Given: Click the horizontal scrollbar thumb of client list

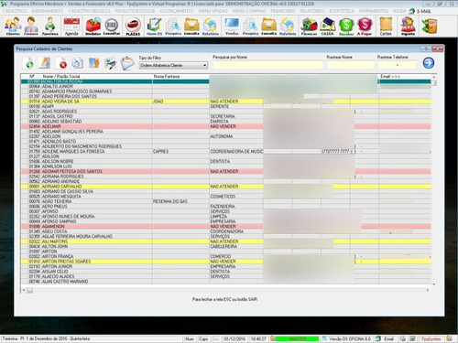Looking at the screenshot, I should pyautogui.click(x=29, y=290).
